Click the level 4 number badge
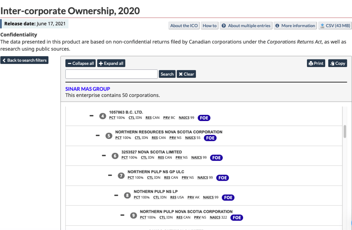The height and width of the screenshot is (230, 352). (102, 116)
